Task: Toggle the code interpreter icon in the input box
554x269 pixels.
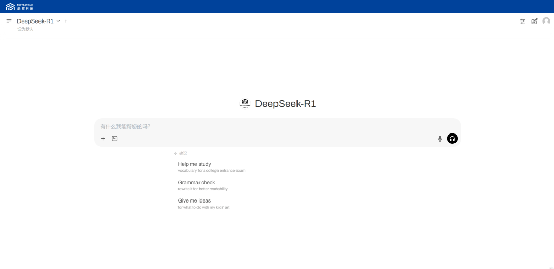Action: (x=115, y=139)
